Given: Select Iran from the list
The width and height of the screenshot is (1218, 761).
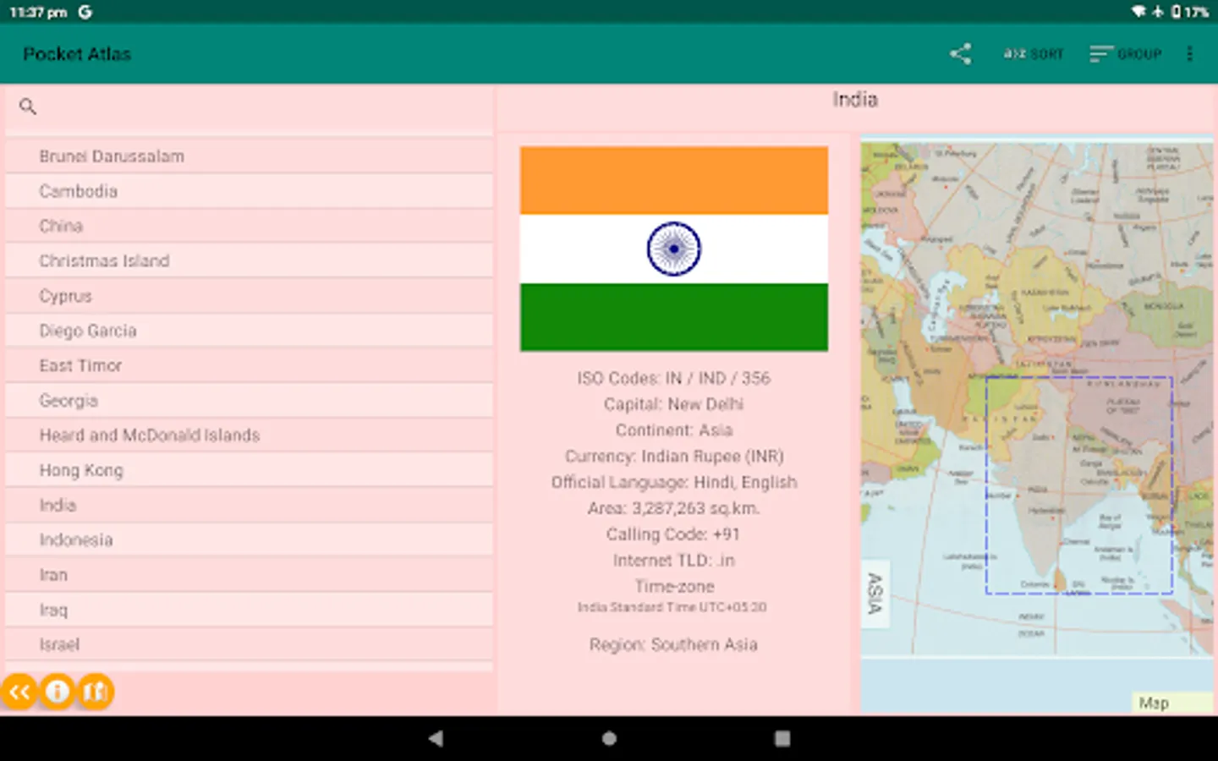Looking at the screenshot, I should pos(250,575).
